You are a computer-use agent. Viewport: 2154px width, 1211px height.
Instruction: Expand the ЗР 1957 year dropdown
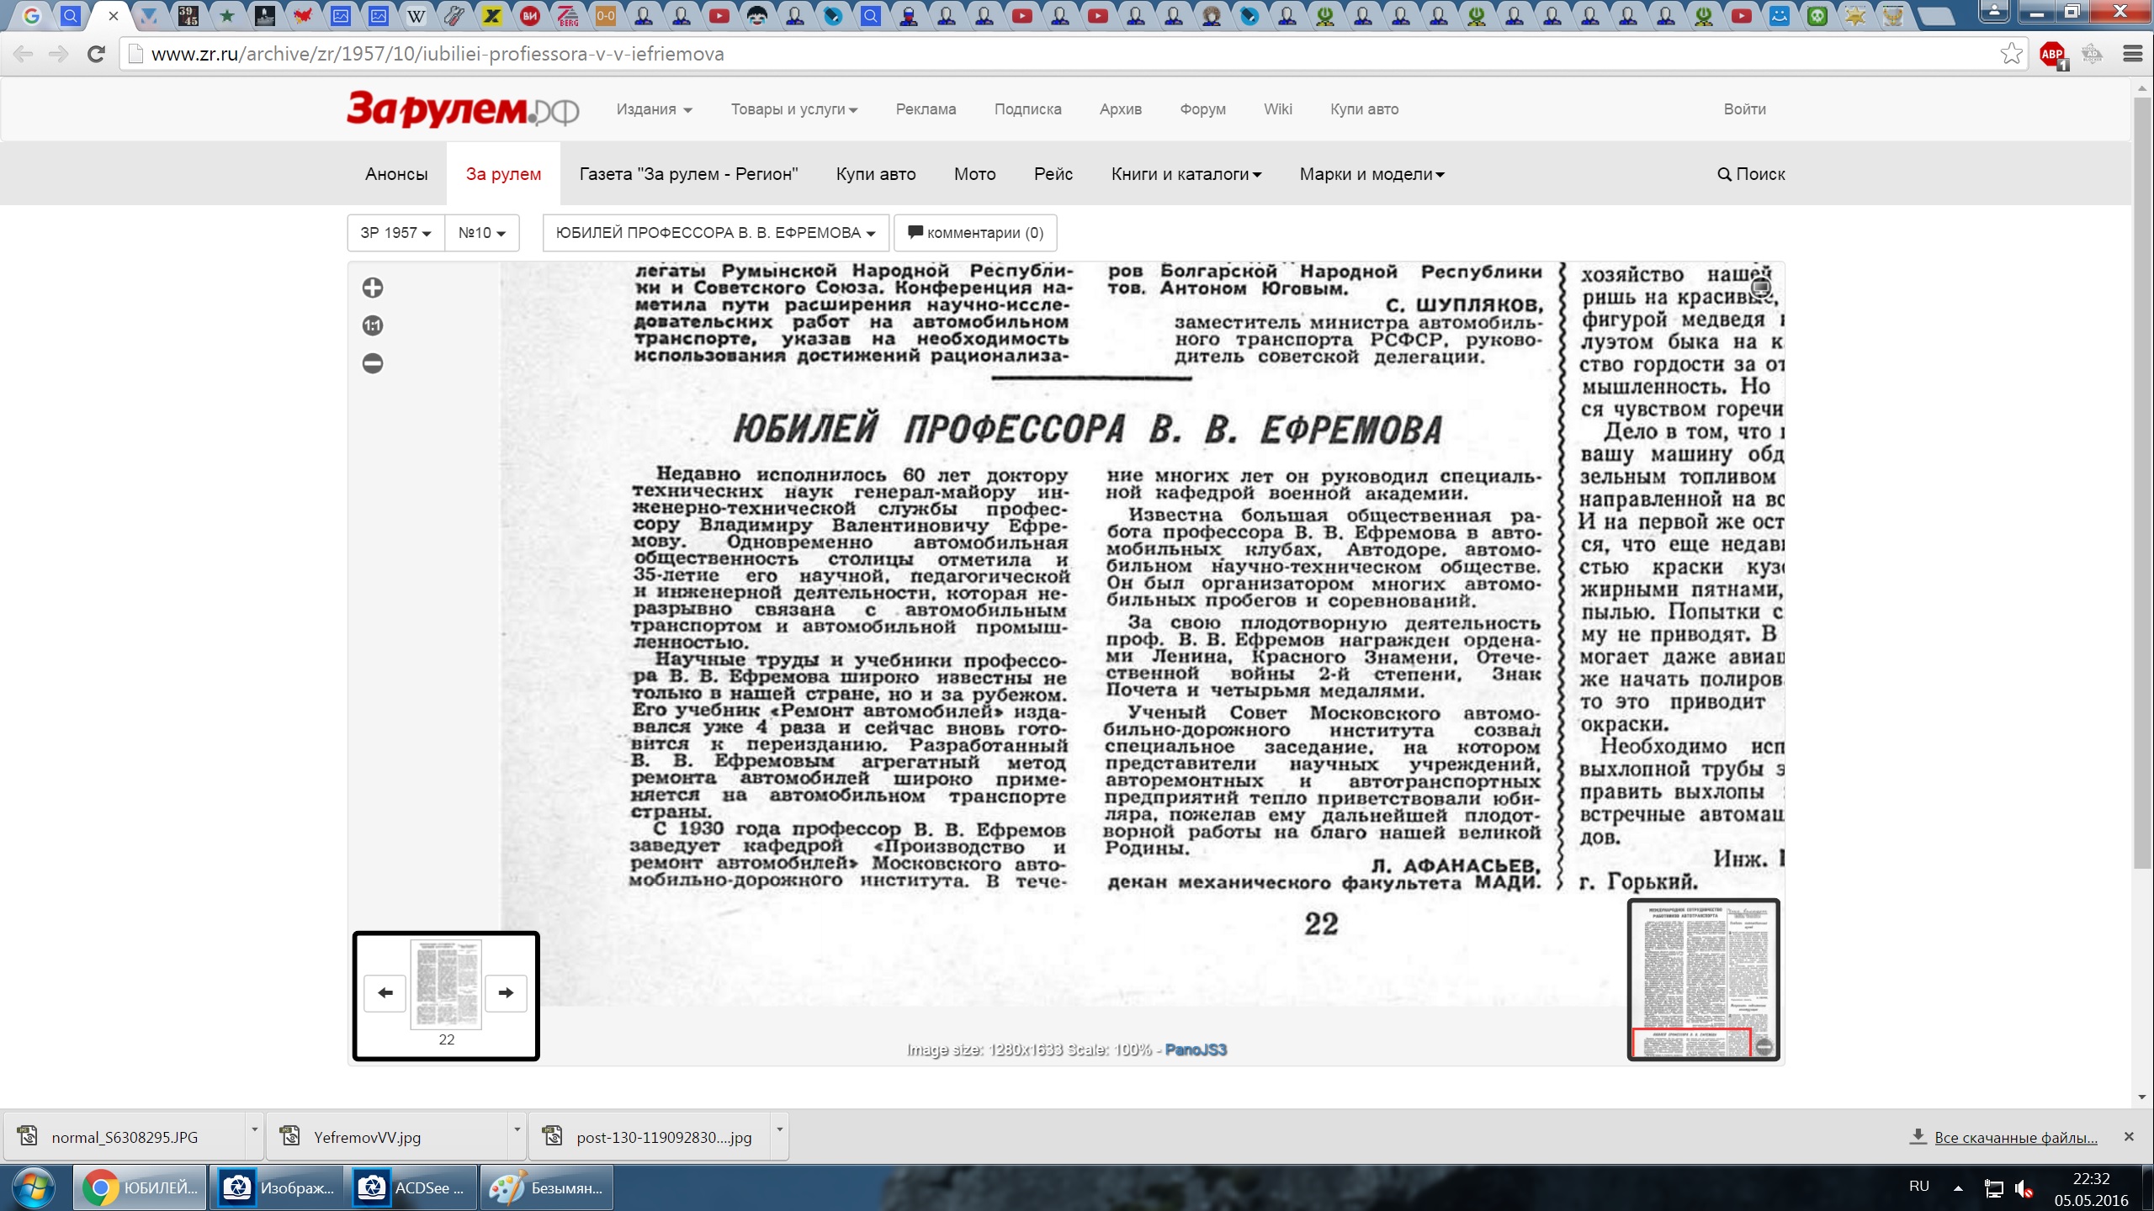(395, 233)
